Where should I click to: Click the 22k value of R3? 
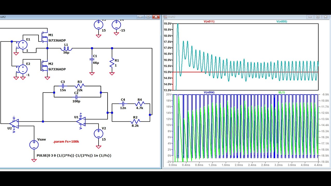click(80, 90)
